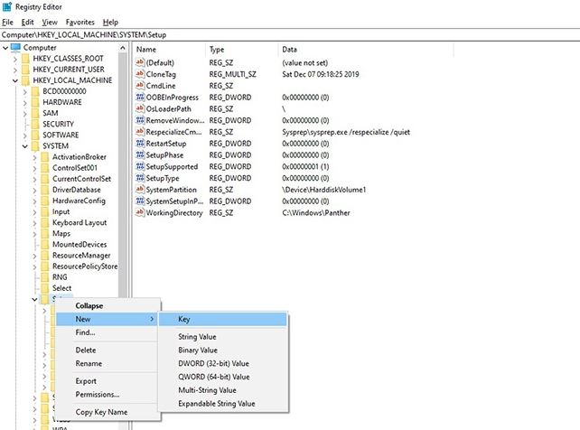
Task: Collapse the SYSTEM key
Action: click(x=24, y=146)
